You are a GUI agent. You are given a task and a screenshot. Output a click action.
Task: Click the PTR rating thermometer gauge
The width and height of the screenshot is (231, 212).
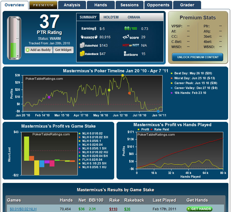click(14, 38)
